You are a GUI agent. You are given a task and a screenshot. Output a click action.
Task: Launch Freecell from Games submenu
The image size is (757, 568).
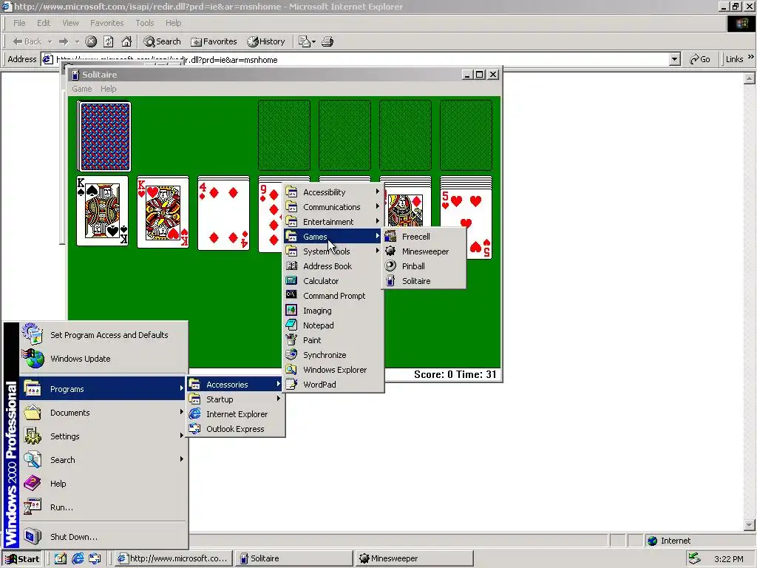pos(424,237)
